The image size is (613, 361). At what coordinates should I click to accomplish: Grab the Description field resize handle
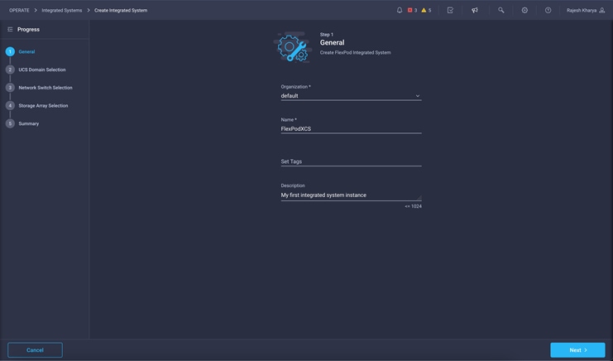[419, 198]
